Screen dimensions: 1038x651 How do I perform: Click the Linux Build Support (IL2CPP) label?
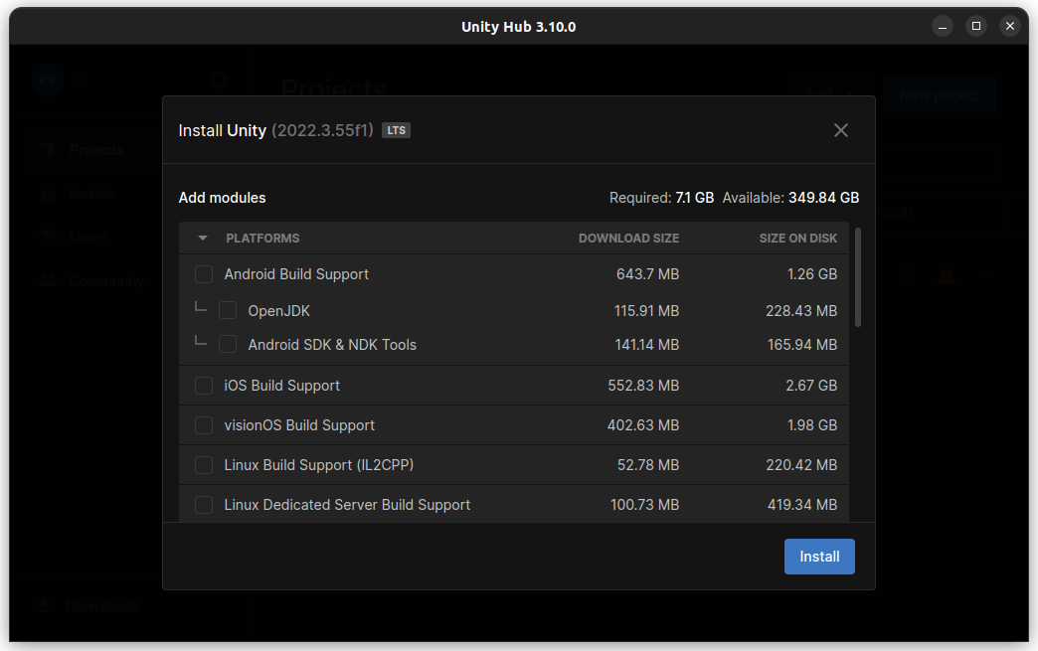(x=318, y=465)
